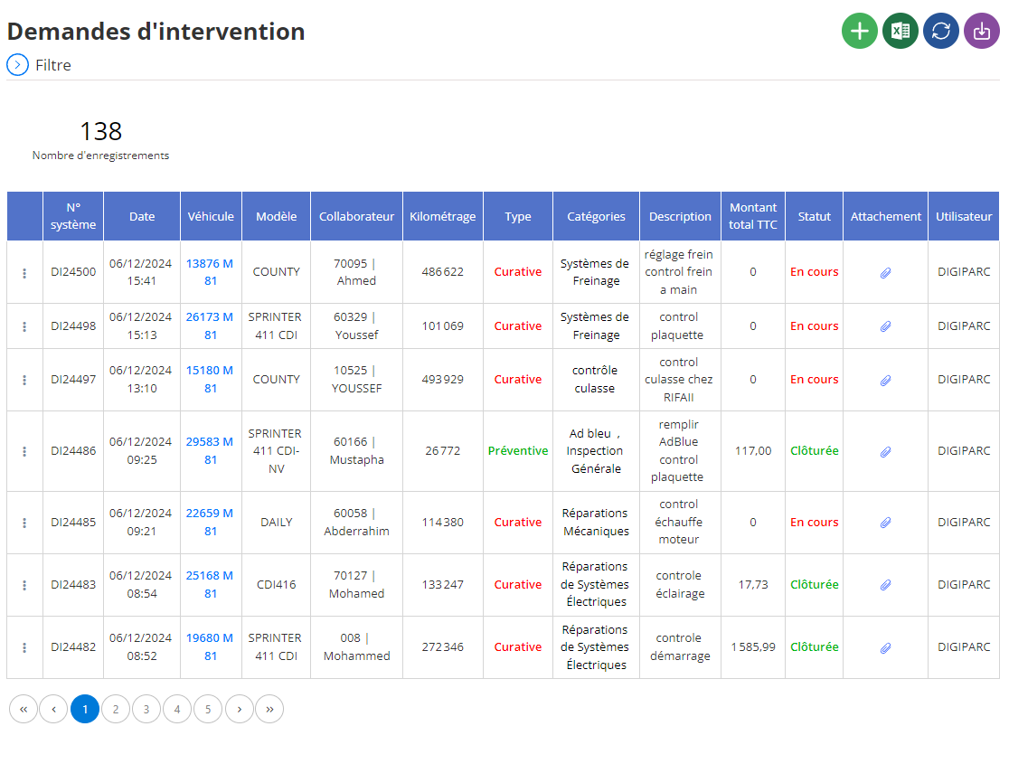
Task: Open the three-dot row menu for DI24497
Action: [x=24, y=380]
